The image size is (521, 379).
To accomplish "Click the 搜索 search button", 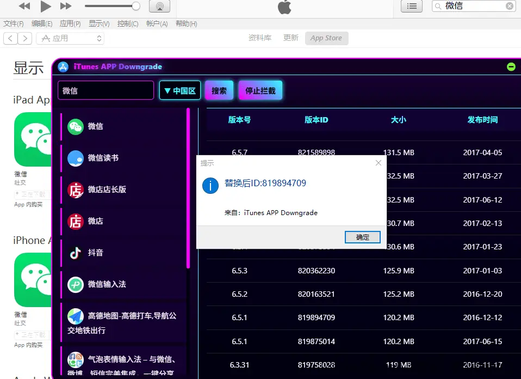I will pyautogui.click(x=219, y=91).
